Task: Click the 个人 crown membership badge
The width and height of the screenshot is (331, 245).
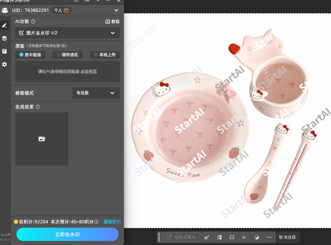Action: 61,10
